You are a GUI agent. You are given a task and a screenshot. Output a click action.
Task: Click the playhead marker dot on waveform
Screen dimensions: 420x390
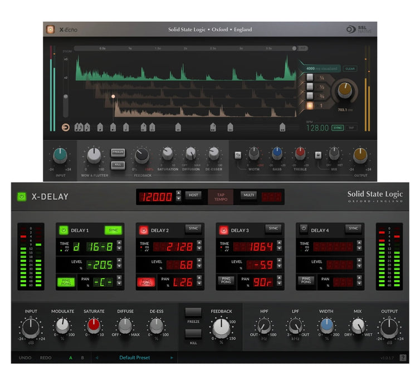113,96
